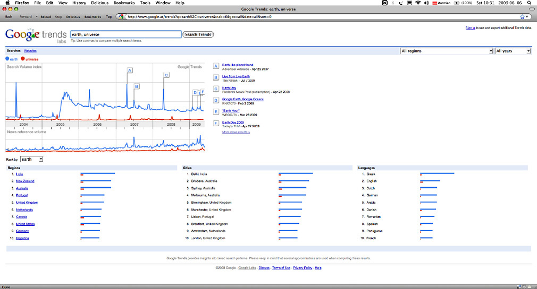Screen dimensions: 537x289
Task: Open the All regions dropdown
Action: coord(446,51)
